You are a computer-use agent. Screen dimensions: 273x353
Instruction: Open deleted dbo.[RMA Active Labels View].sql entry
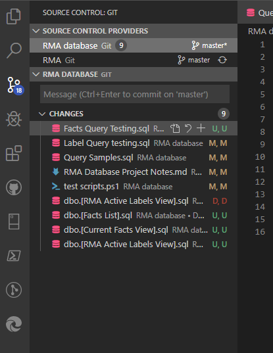pyautogui.click(x=134, y=200)
